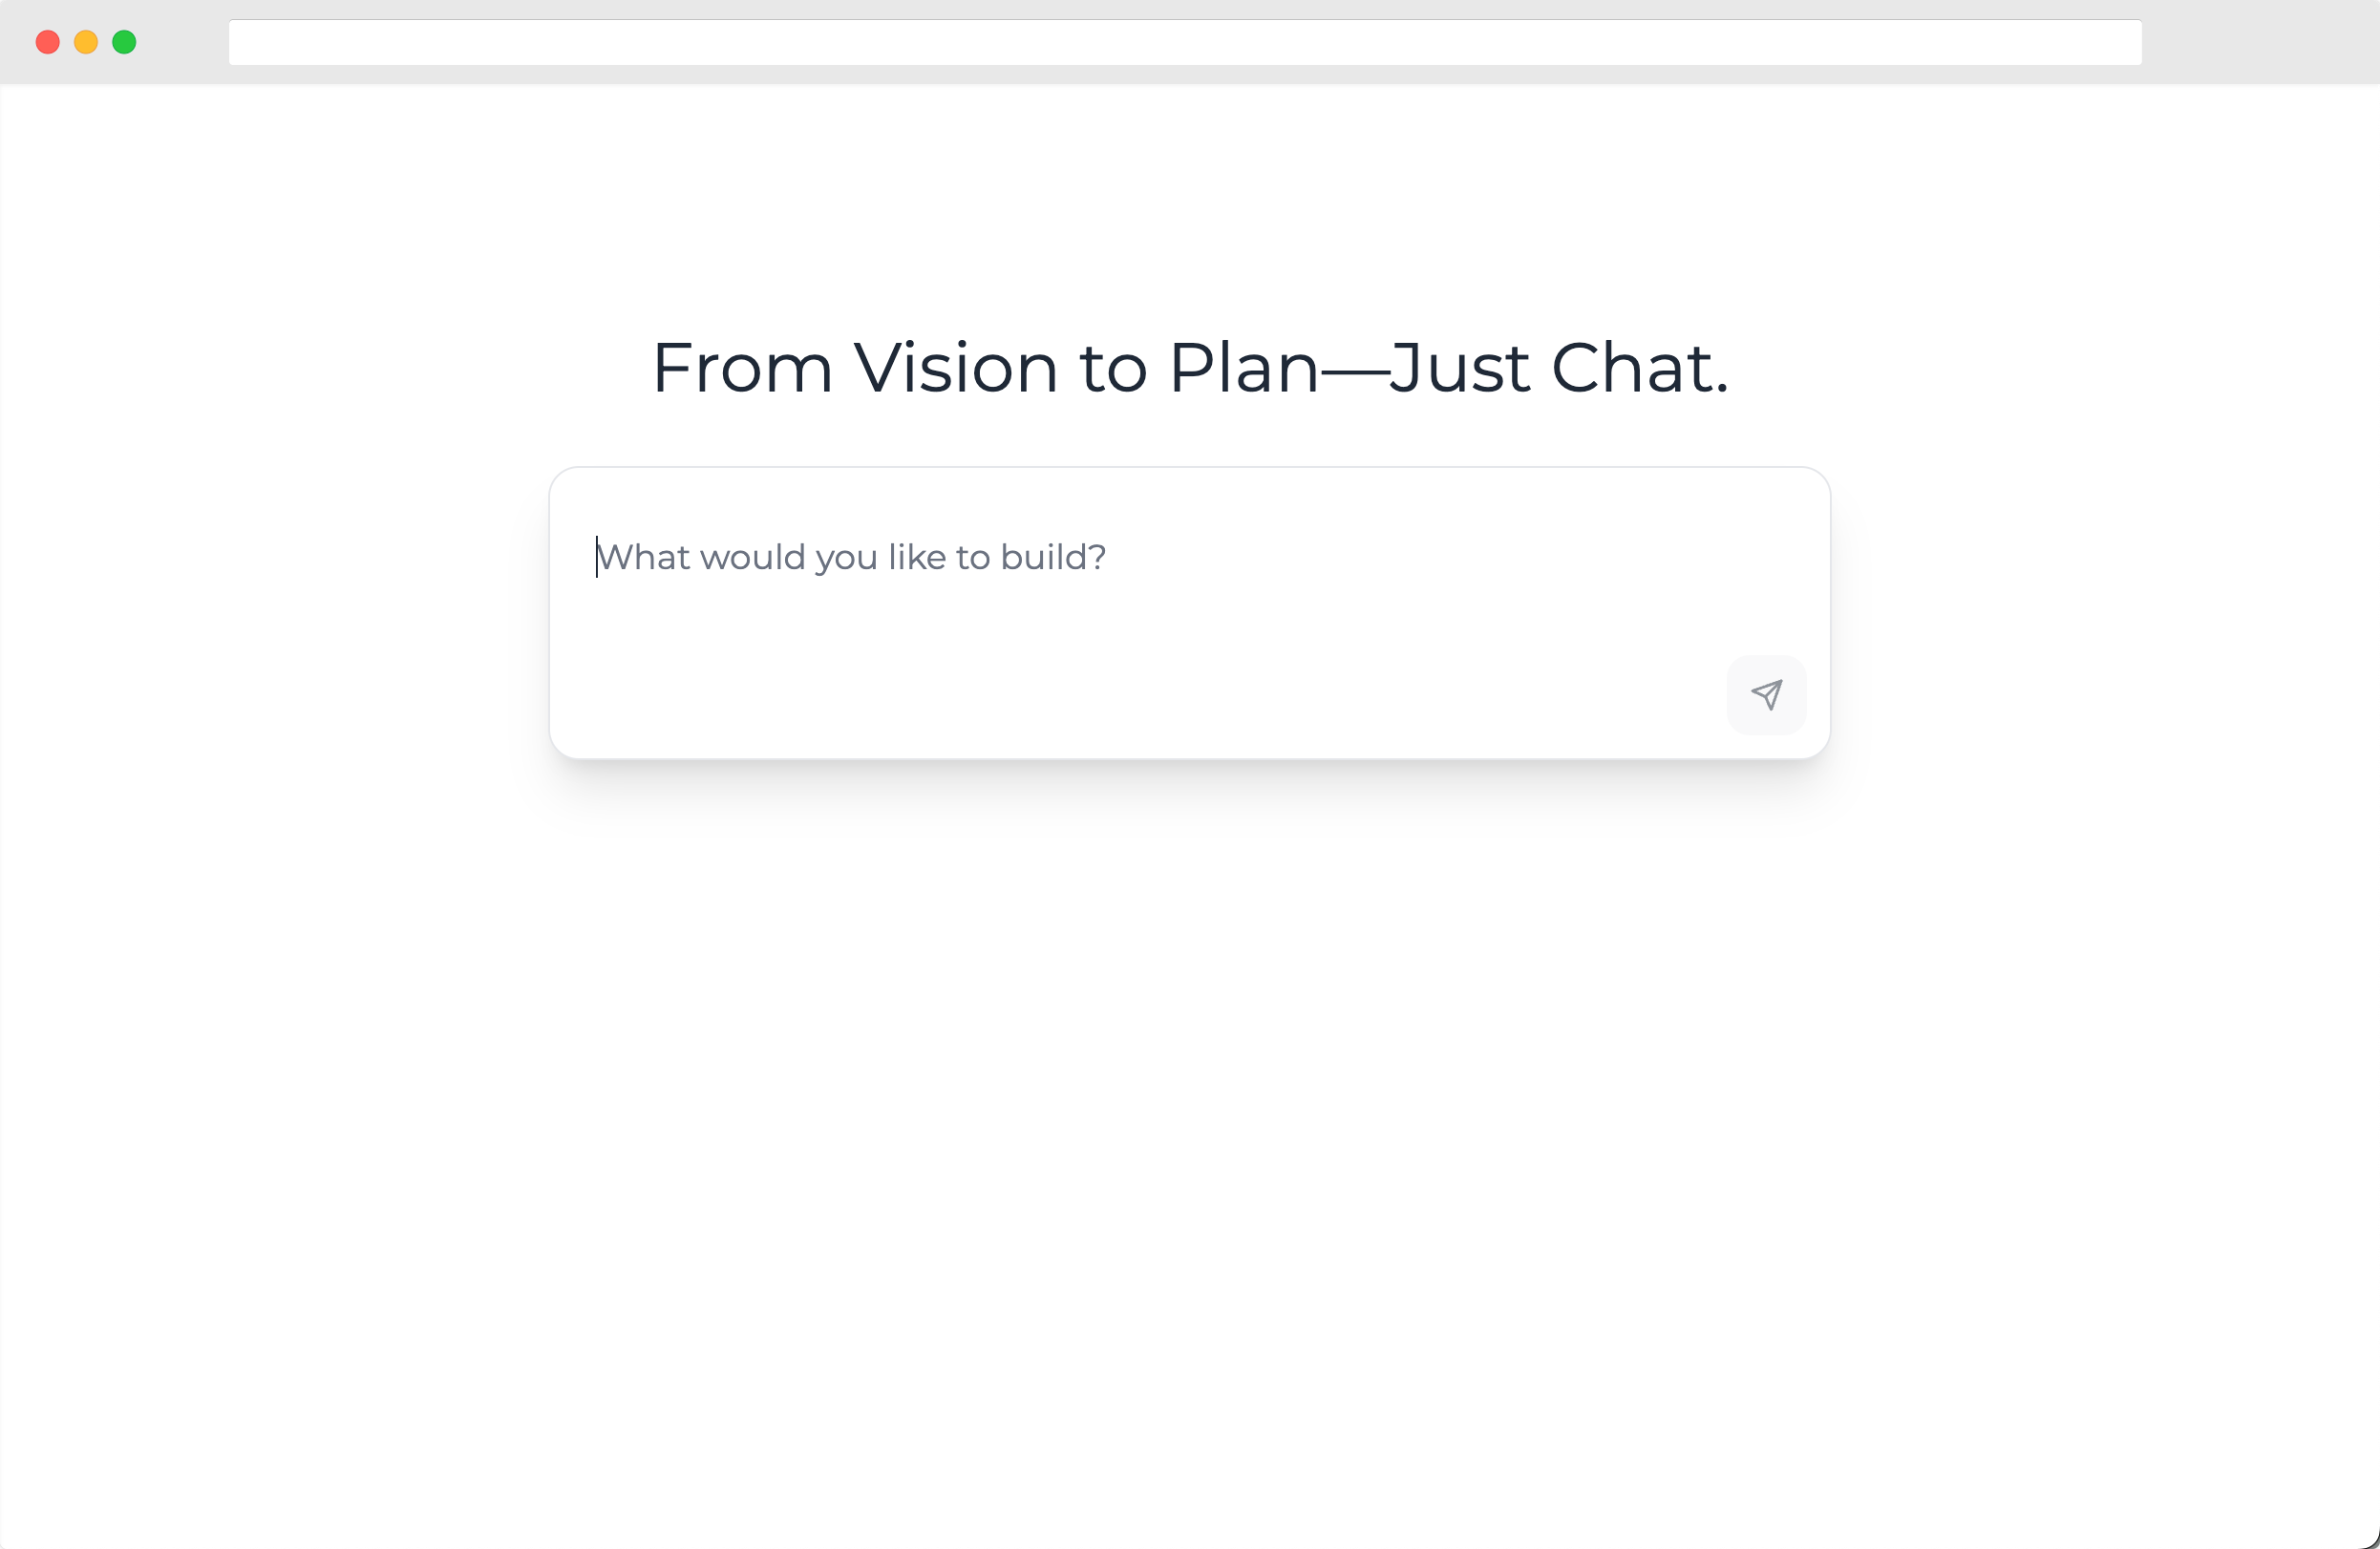Screen dimensions: 2380x1549
Task: Click the word "Vision" in the headline
Action: click(x=955, y=368)
